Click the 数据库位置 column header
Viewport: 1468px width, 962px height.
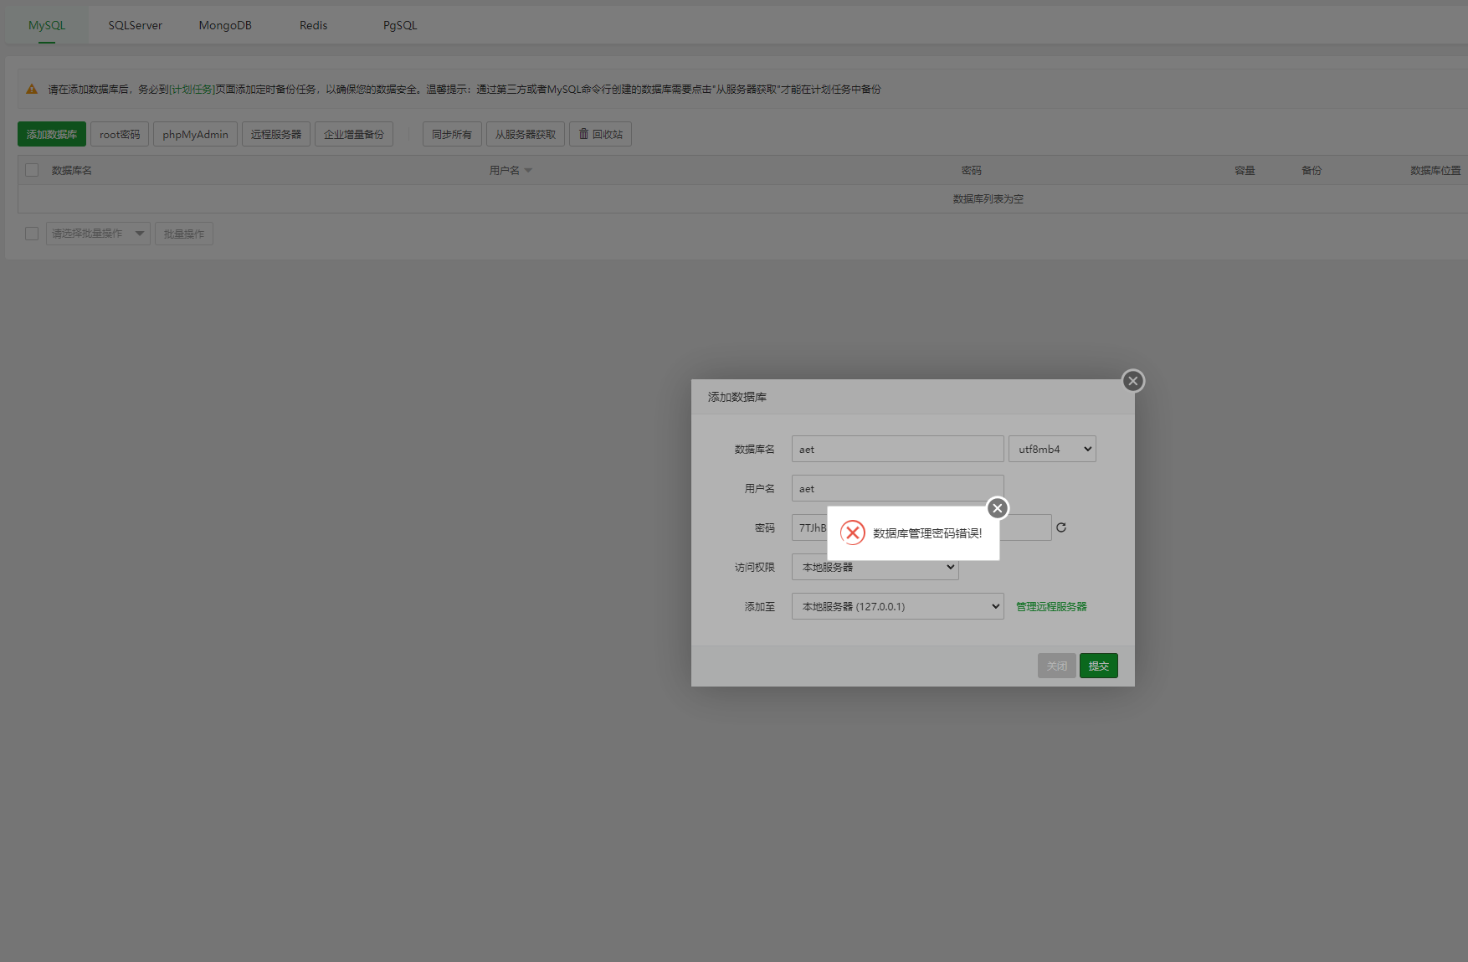pos(1435,170)
